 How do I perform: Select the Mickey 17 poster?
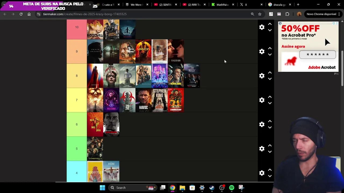click(95, 172)
